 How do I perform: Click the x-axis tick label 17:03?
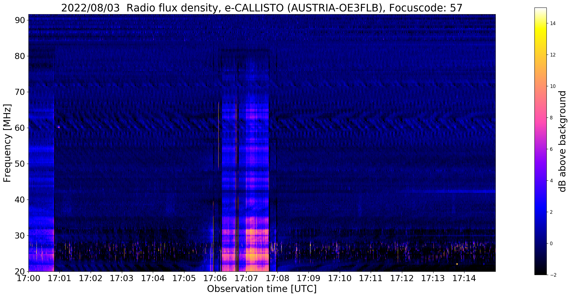click(122, 278)
